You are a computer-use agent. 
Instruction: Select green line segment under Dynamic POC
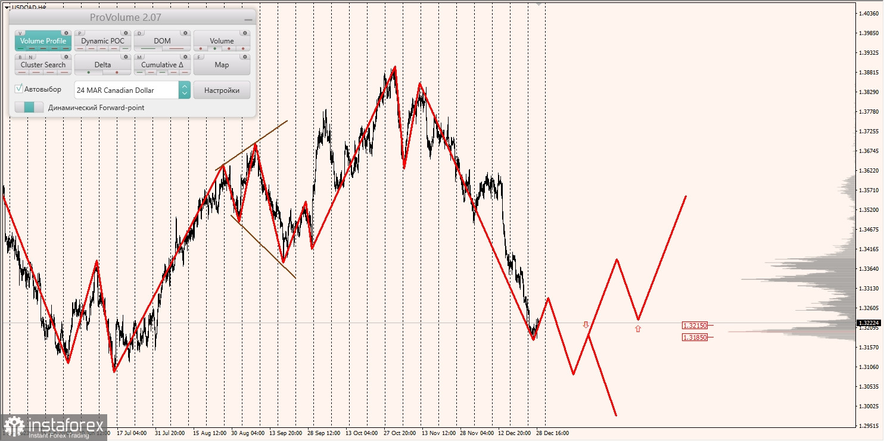pyautogui.click(x=125, y=48)
